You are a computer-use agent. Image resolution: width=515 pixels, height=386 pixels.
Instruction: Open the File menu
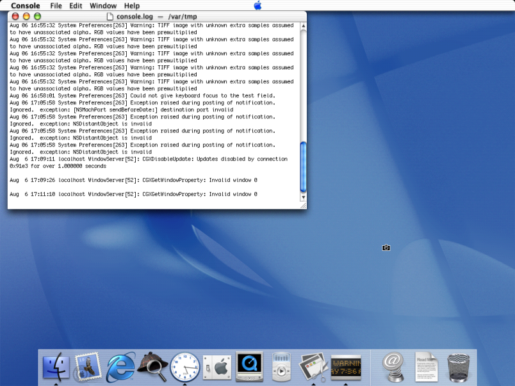(x=56, y=6)
